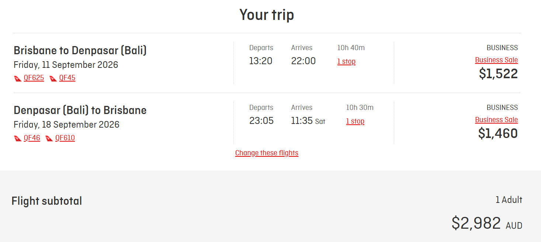View details of connecting flight QF45
This screenshot has width=541, height=242.
pyautogui.click(x=67, y=78)
